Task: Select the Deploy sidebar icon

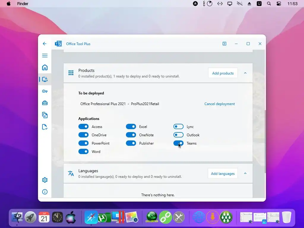Action: (45, 79)
